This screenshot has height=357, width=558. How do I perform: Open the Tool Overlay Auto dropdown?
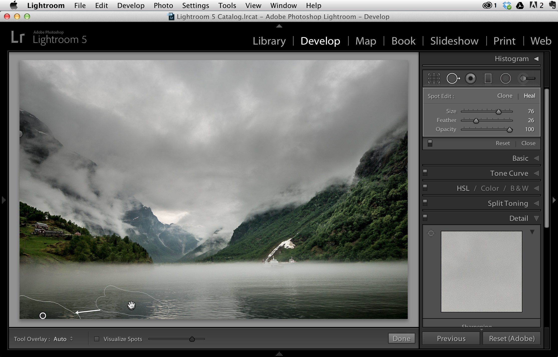[63, 339]
